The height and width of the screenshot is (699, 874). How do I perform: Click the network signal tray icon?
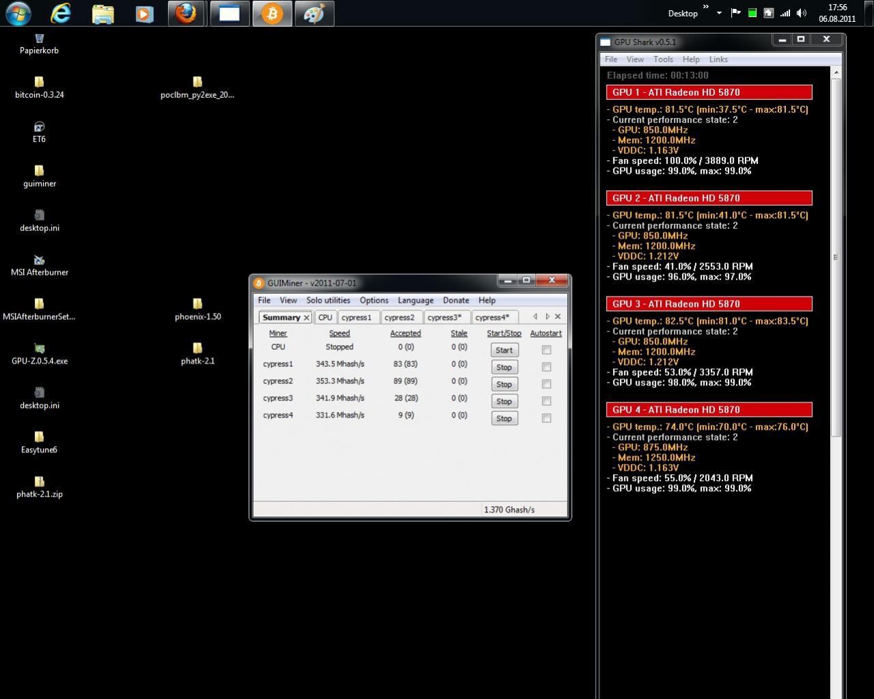point(785,13)
